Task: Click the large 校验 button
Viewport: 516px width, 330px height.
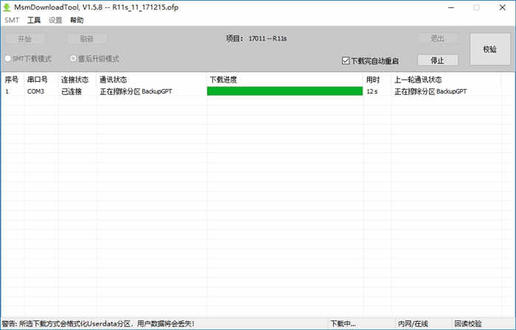Action: tap(489, 49)
